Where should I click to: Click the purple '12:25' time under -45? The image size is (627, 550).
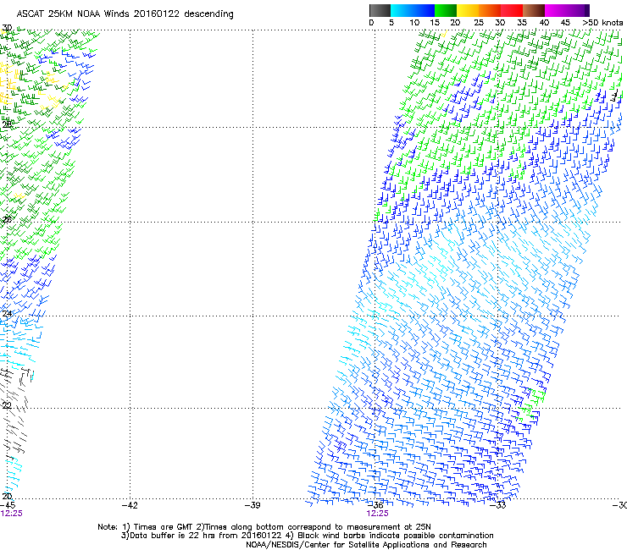[11, 514]
